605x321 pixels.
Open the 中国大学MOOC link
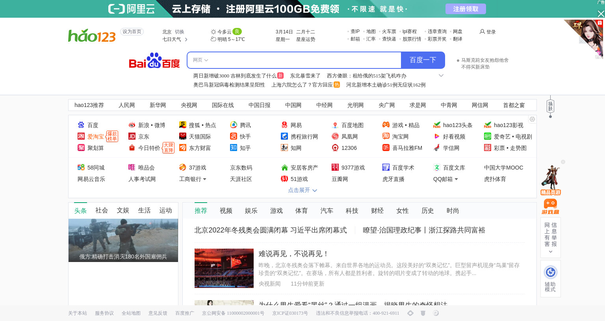(x=504, y=168)
